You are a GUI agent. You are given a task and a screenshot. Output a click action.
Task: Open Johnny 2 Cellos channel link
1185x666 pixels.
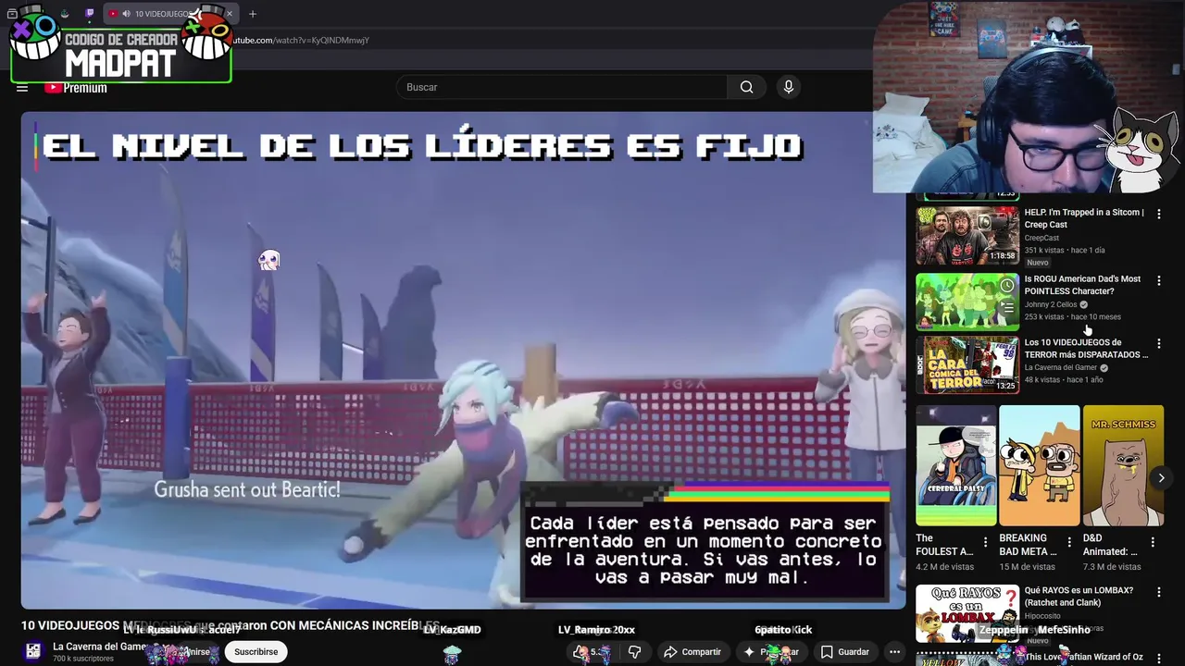tap(1051, 304)
